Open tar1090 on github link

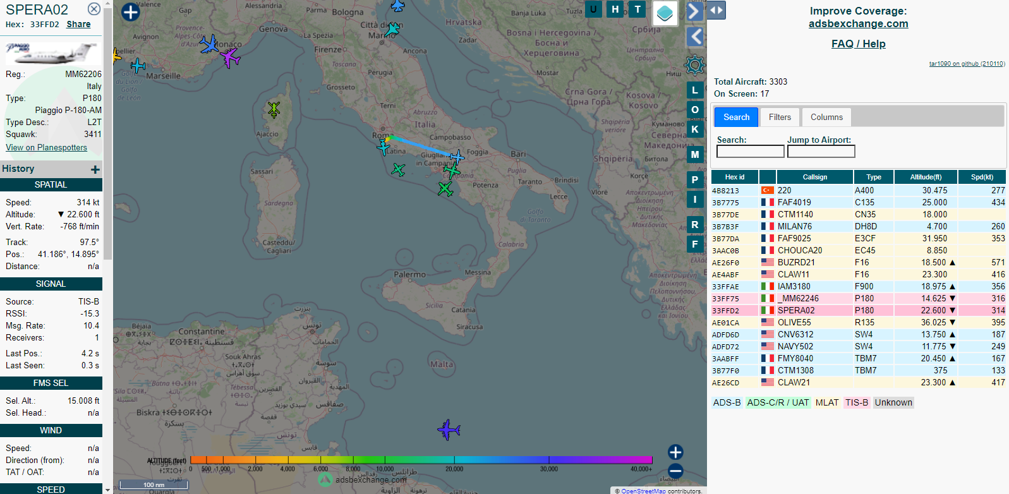(967, 64)
